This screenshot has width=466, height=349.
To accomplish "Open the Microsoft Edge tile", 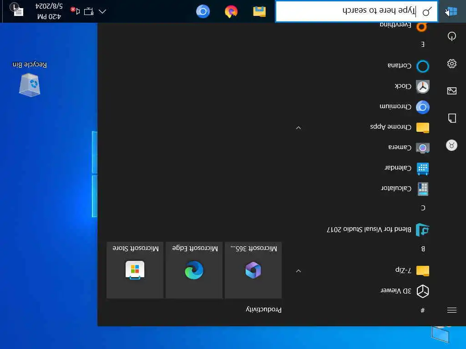I will [x=194, y=270].
